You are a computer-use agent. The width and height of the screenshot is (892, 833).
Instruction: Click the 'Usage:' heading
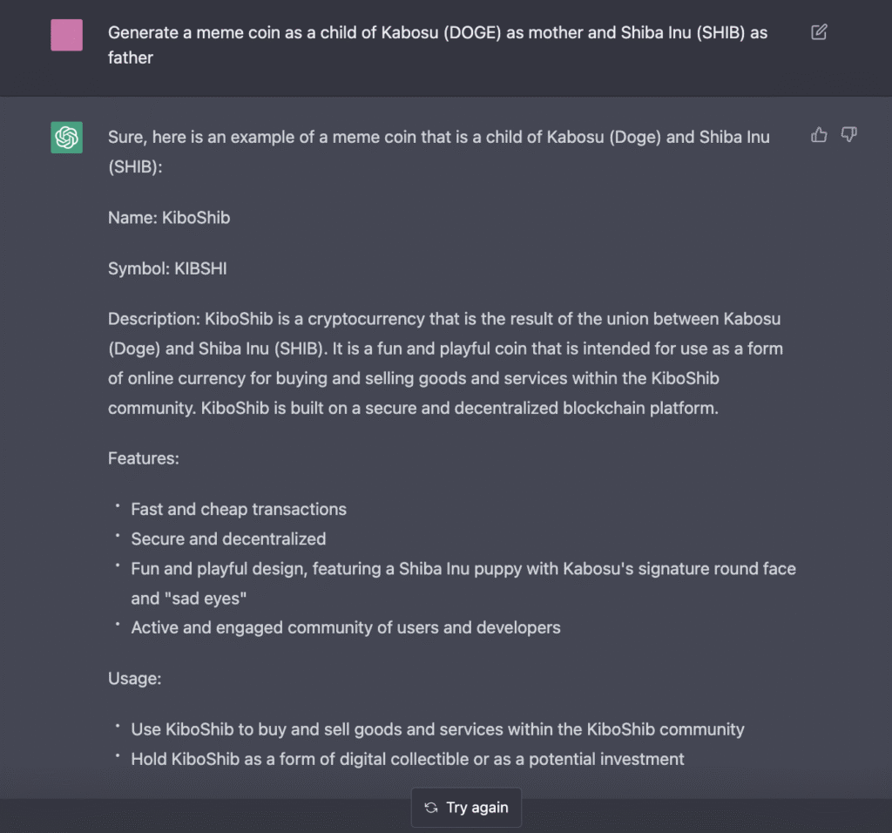pos(135,678)
